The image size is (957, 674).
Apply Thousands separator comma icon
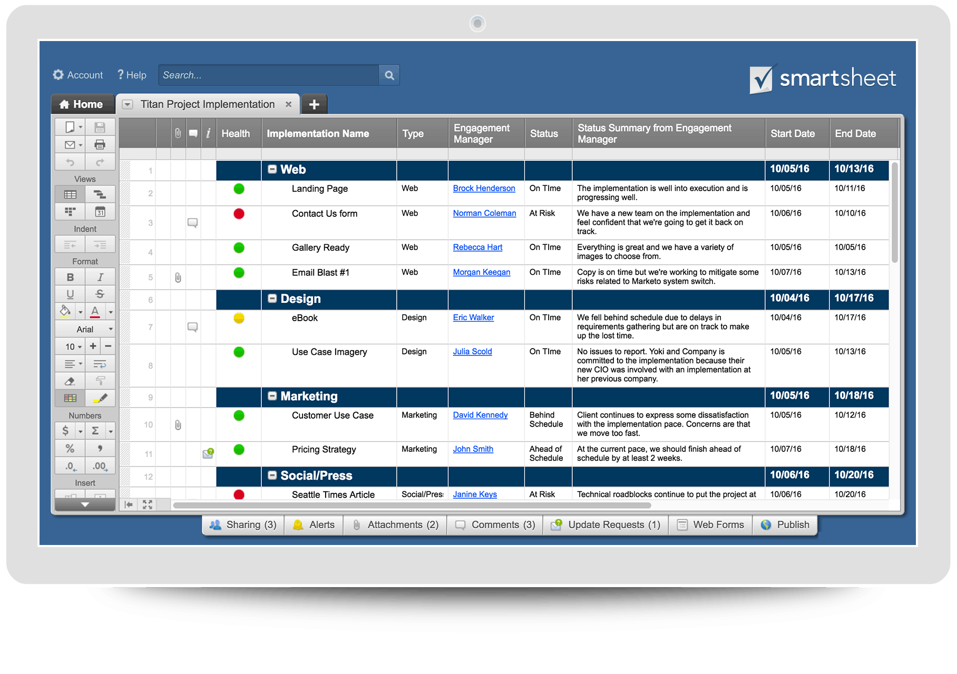[x=100, y=448]
